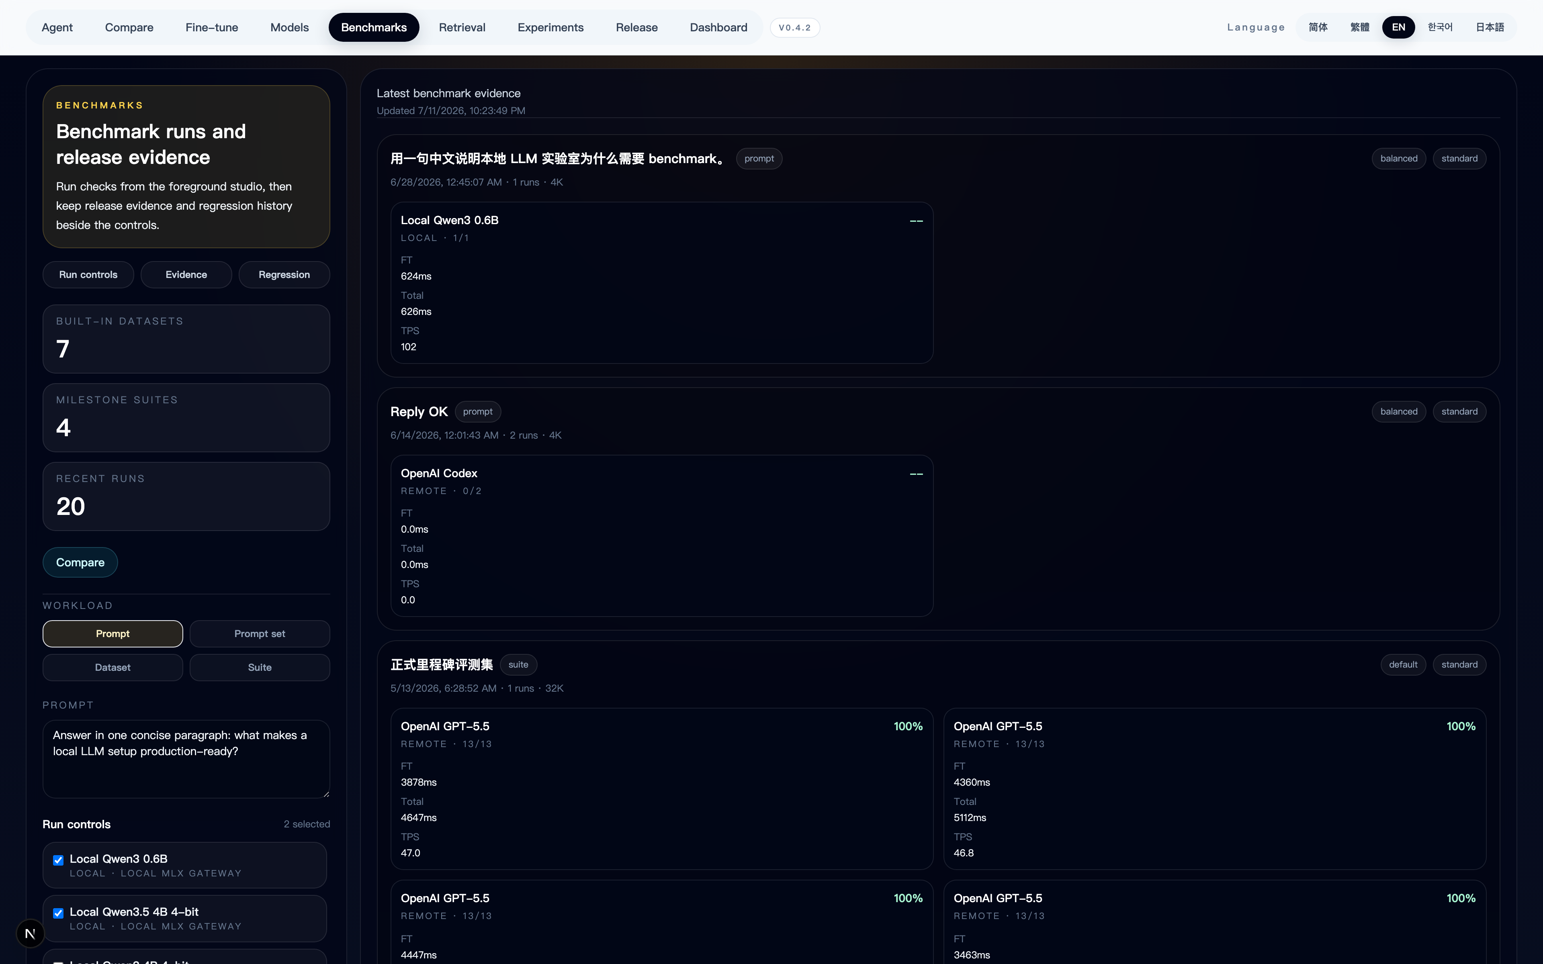This screenshot has width=1543, height=964.
Task: Click the TPS value '102'
Action: 409,347
